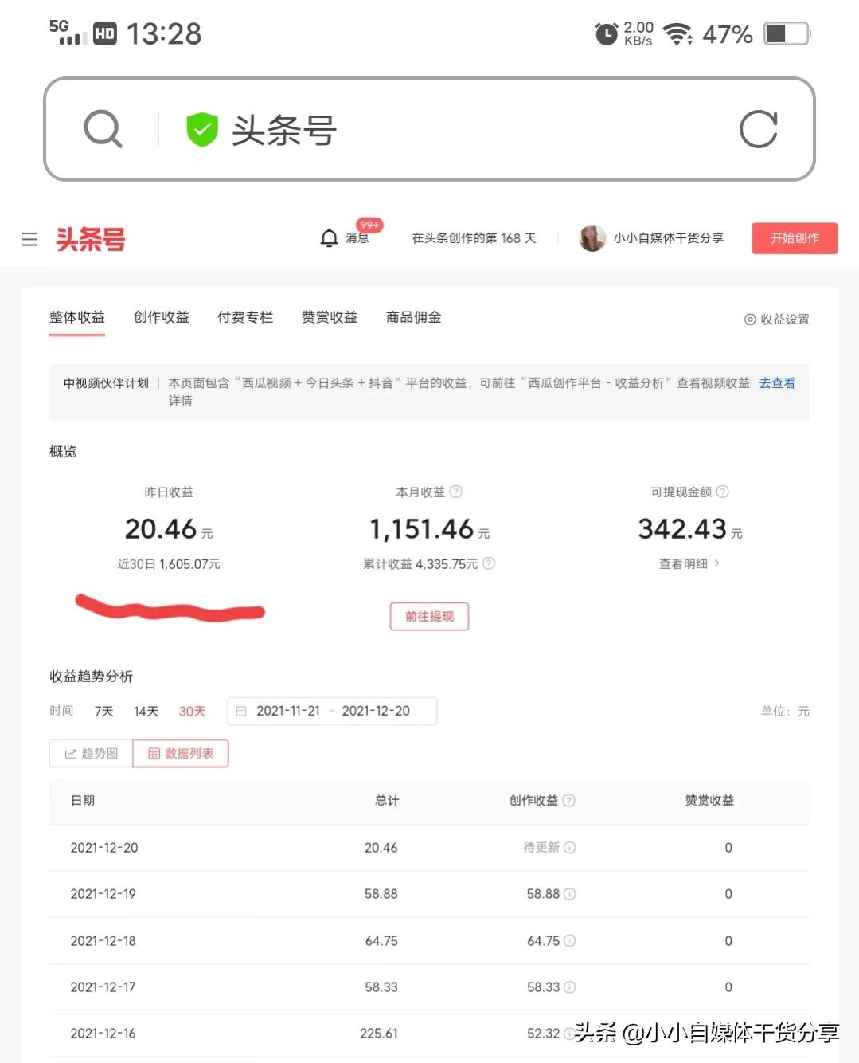859x1063 pixels.
Task: Tap the battery indicator icon
Action: (x=787, y=33)
